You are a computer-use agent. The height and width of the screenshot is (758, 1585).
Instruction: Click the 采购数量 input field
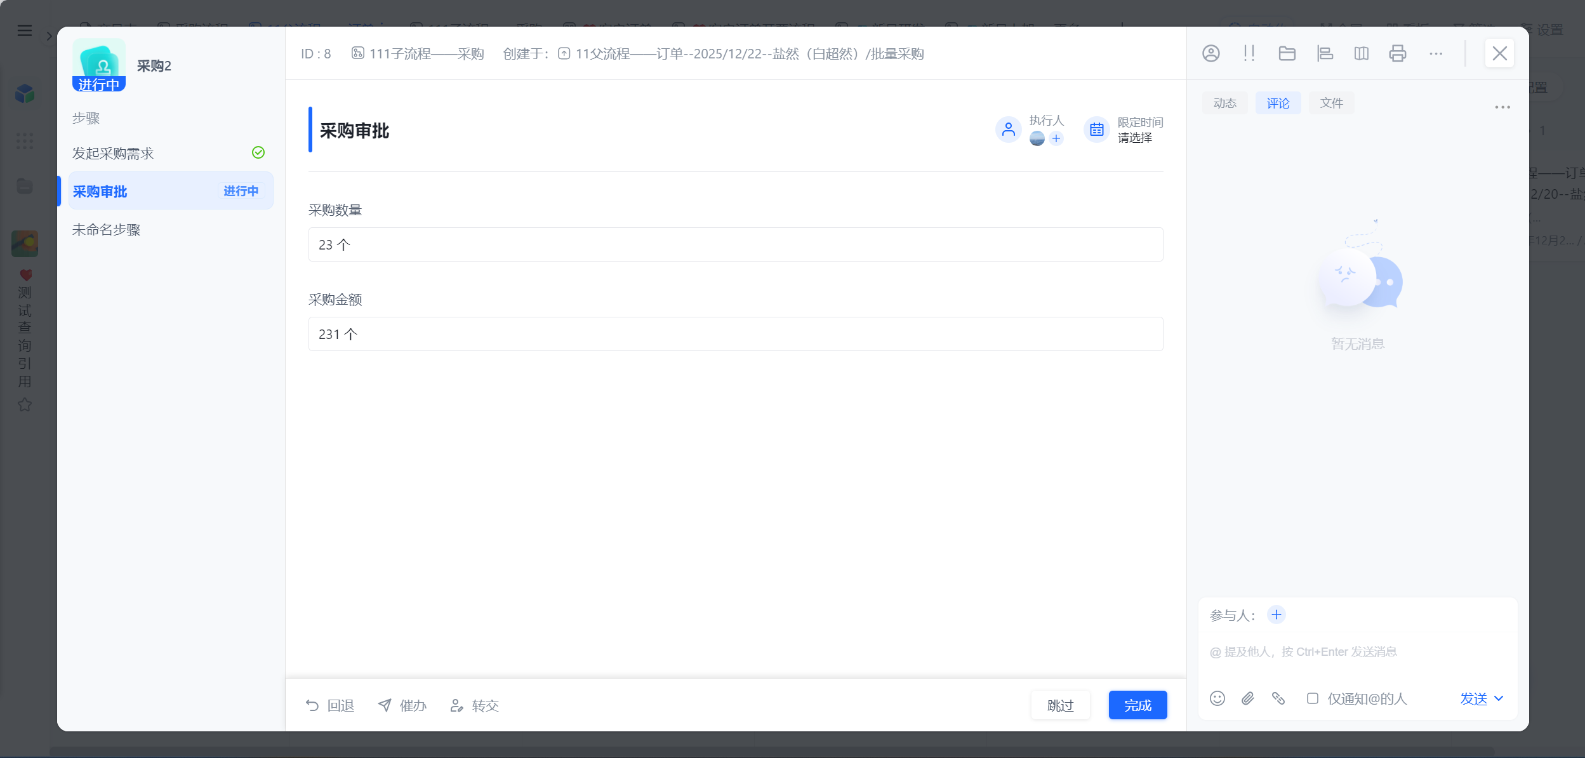pos(735,244)
